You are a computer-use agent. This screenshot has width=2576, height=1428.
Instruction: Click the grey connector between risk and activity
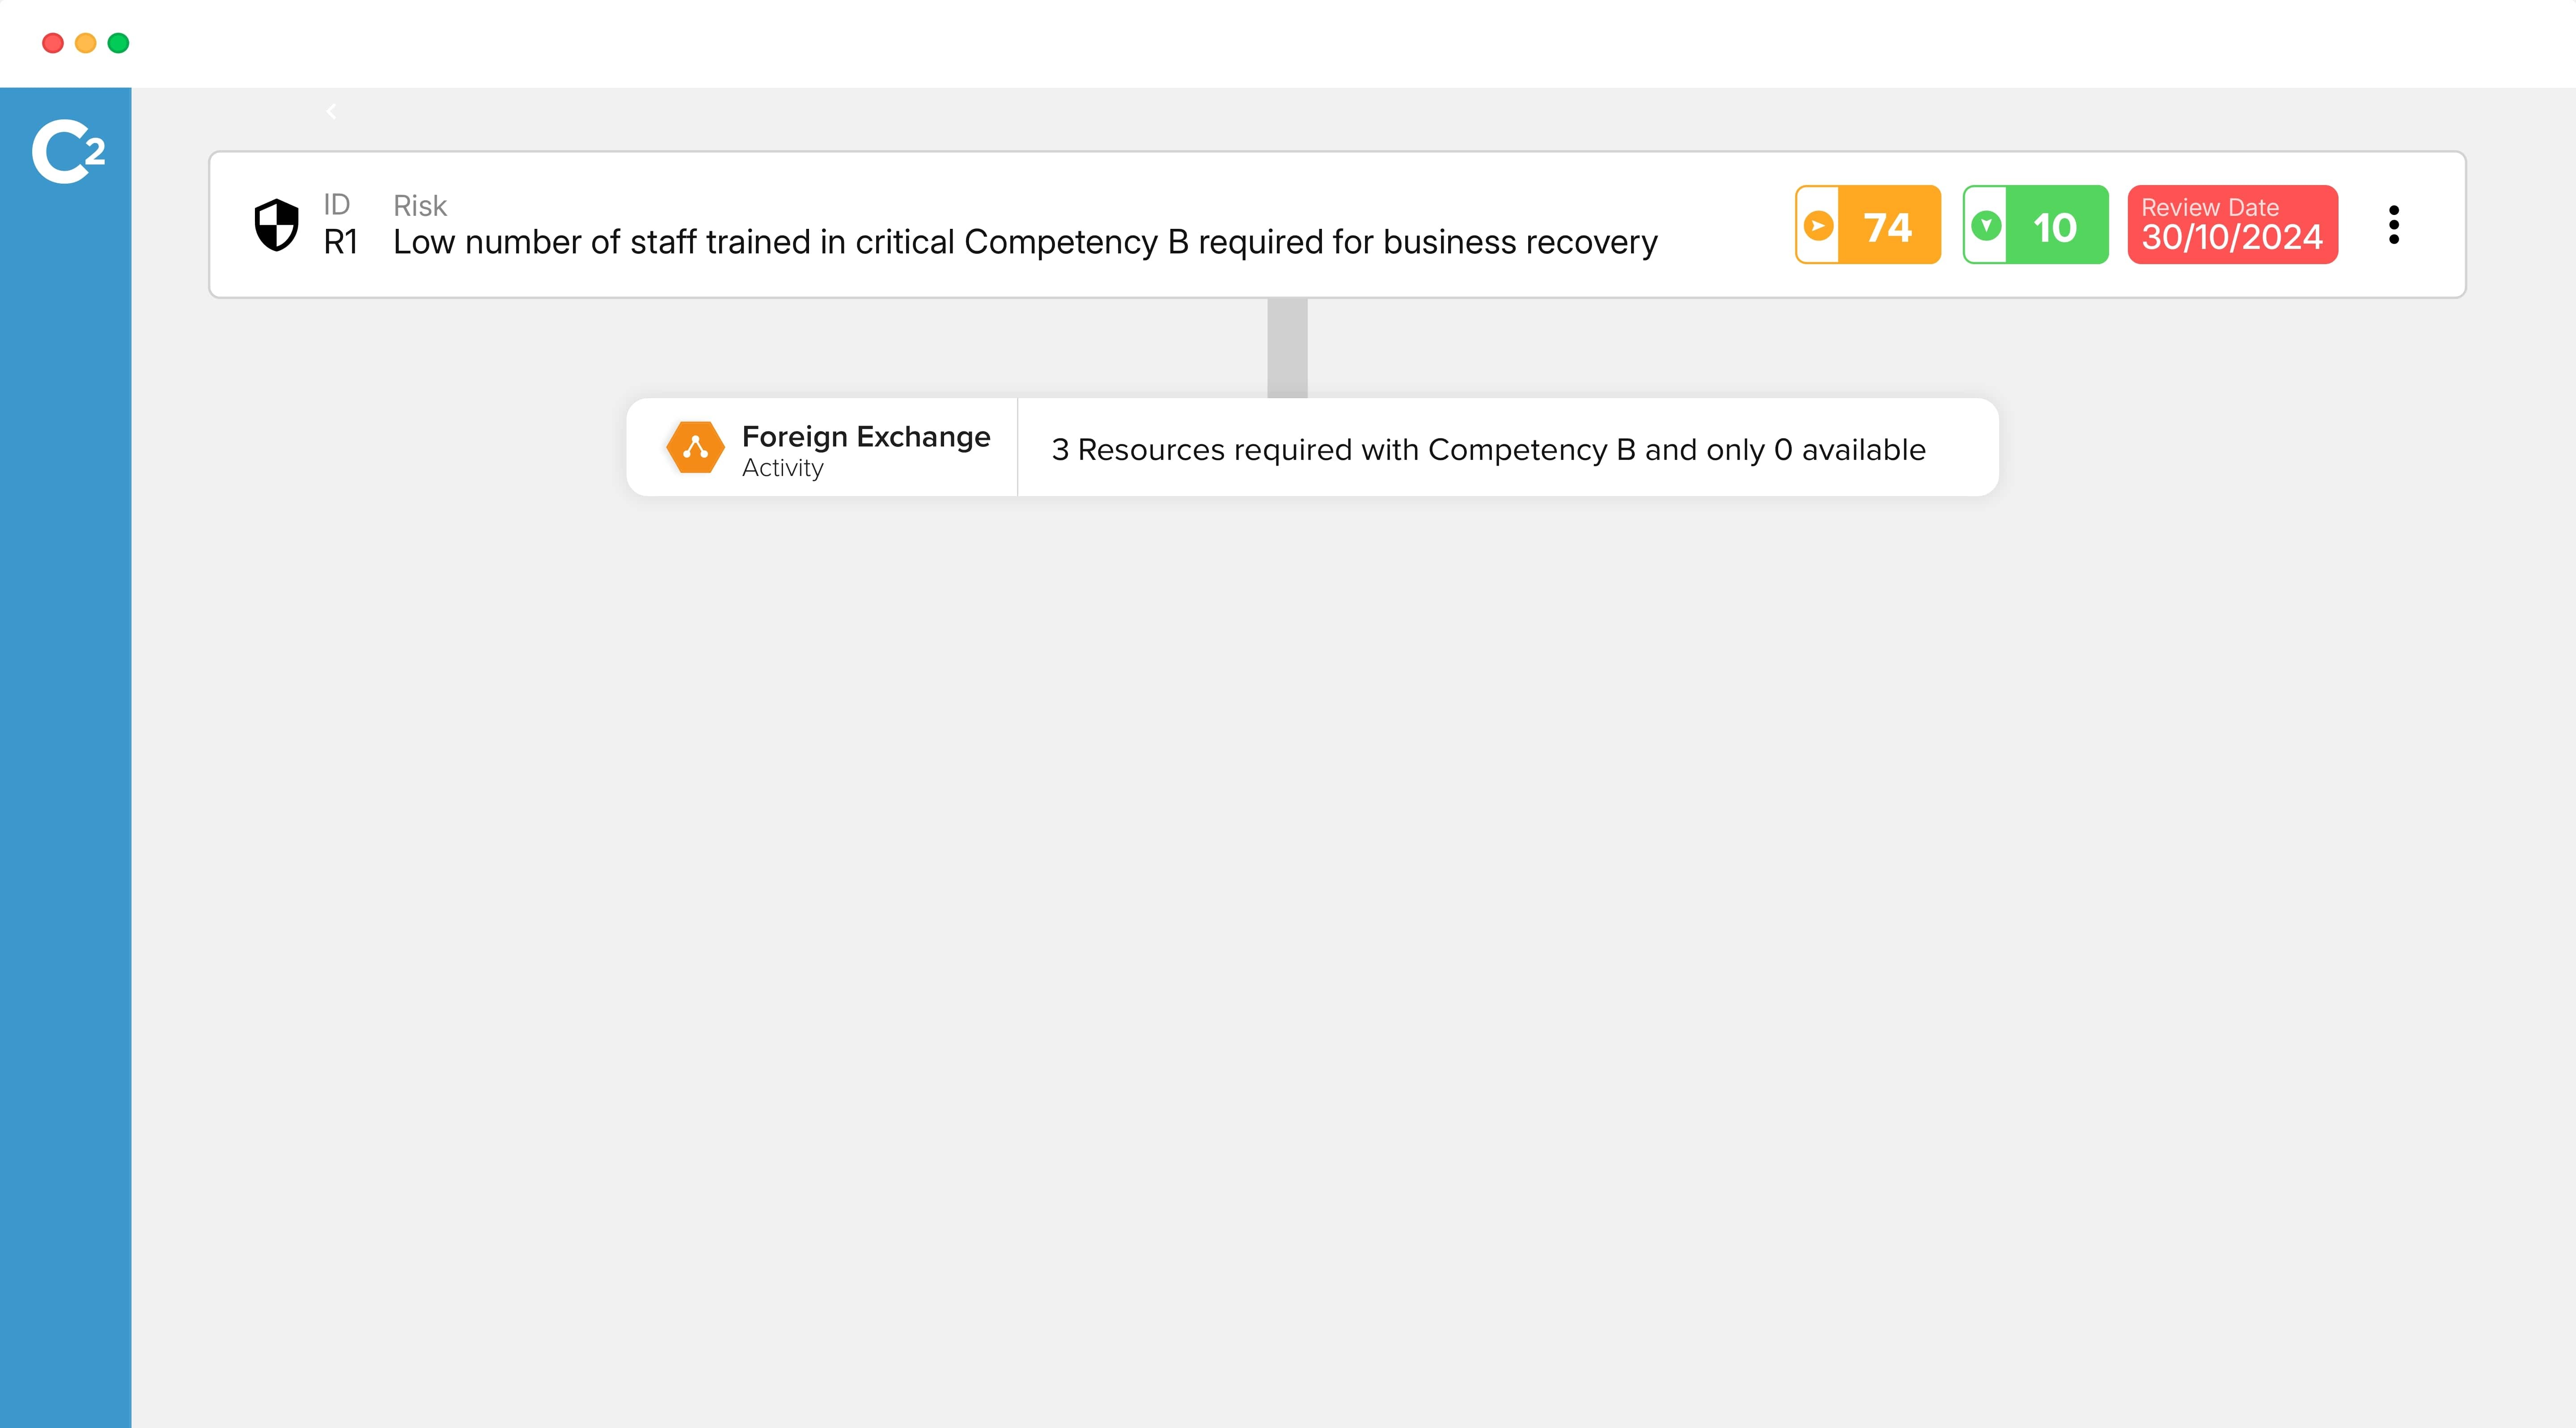(1287, 348)
